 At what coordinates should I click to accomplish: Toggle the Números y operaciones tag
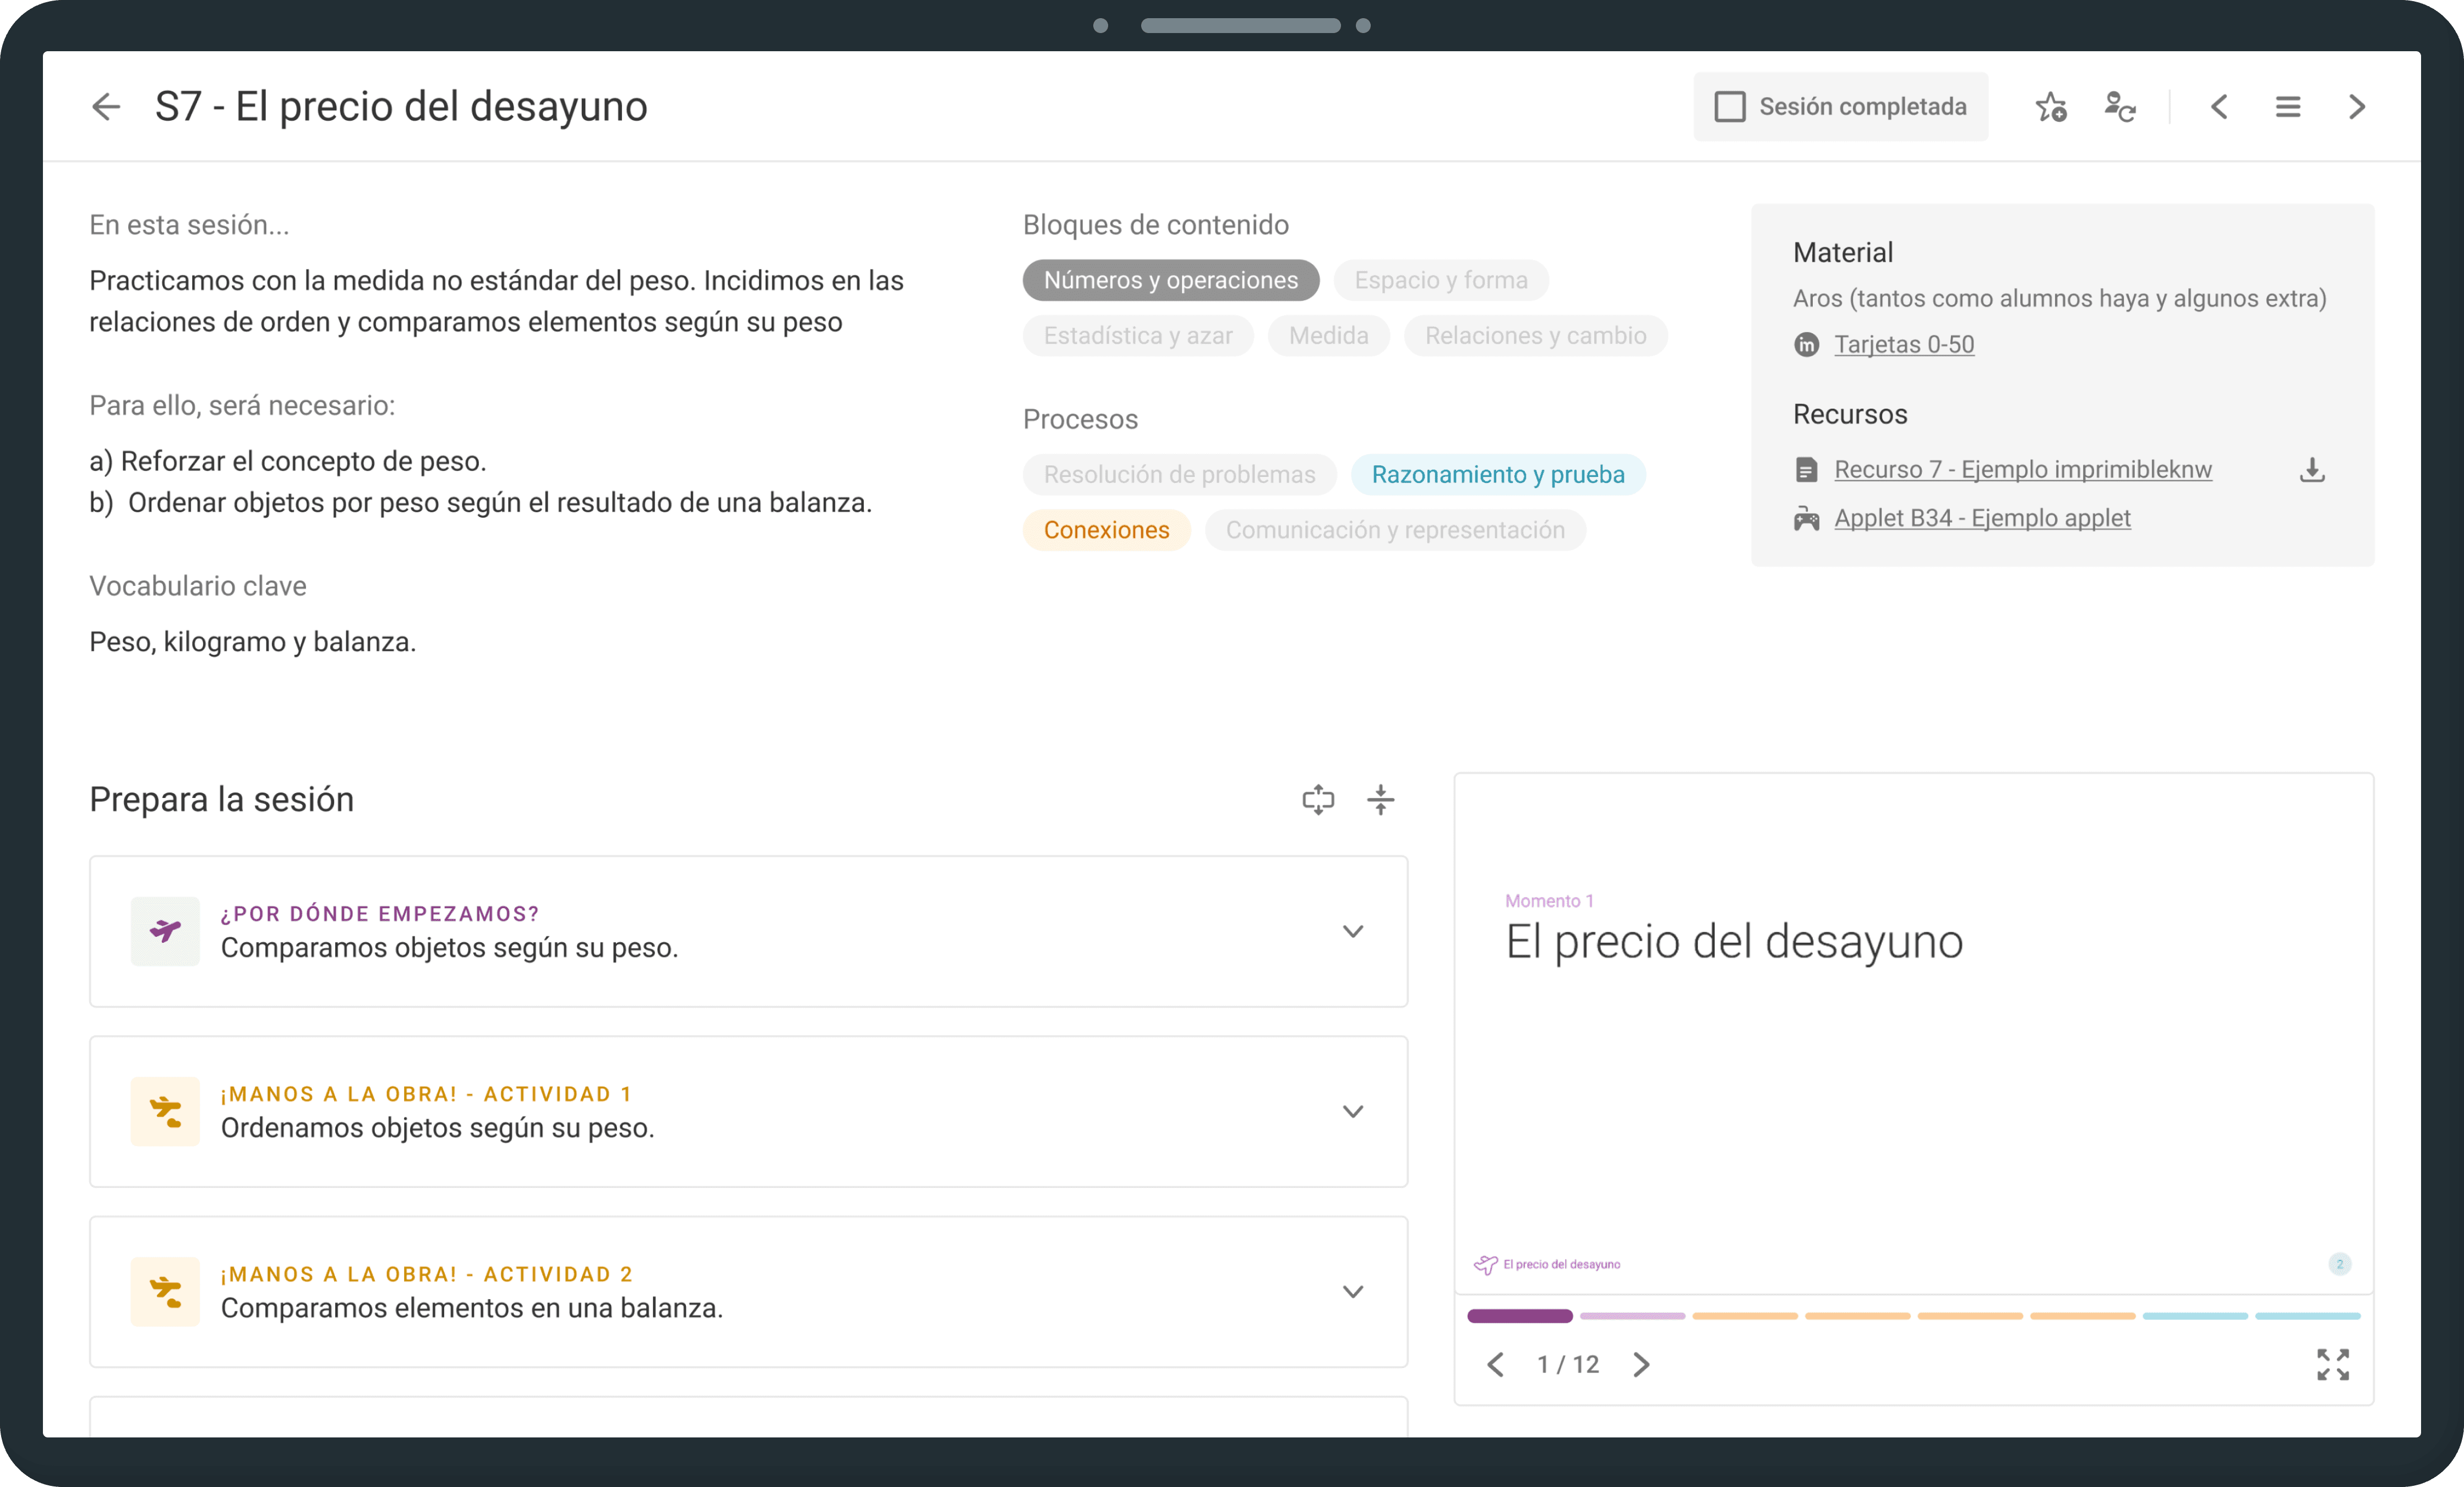pyautogui.click(x=1170, y=280)
